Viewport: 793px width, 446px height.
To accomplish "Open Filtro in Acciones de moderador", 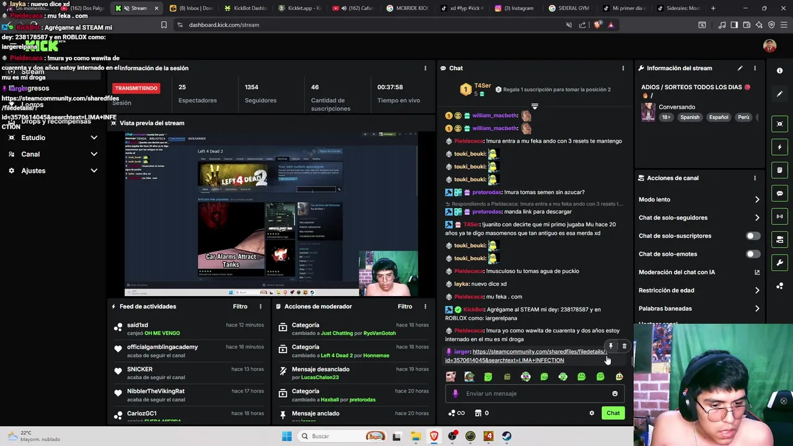I will point(405,307).
